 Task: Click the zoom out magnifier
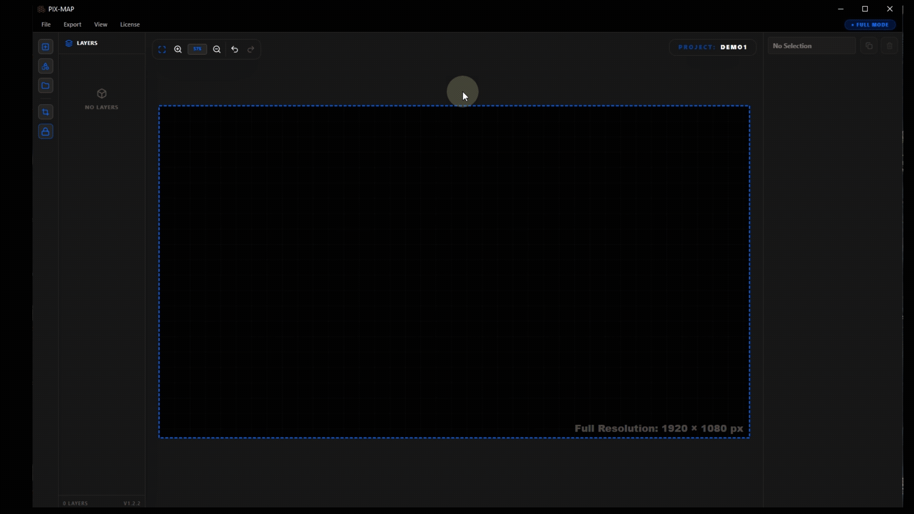pos(217,49)
